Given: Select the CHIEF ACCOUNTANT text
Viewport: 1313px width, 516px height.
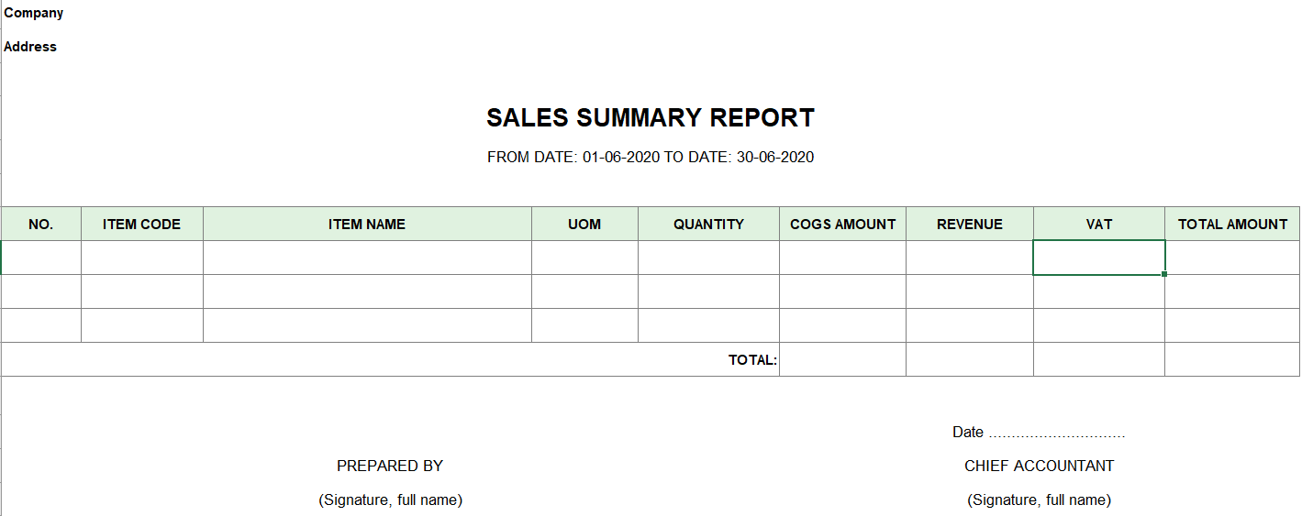Looking at the screenshot, I should 1039,466.
